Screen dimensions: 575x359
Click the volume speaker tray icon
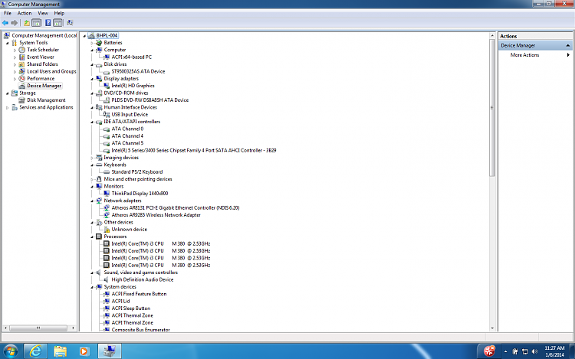coord(534,351)
